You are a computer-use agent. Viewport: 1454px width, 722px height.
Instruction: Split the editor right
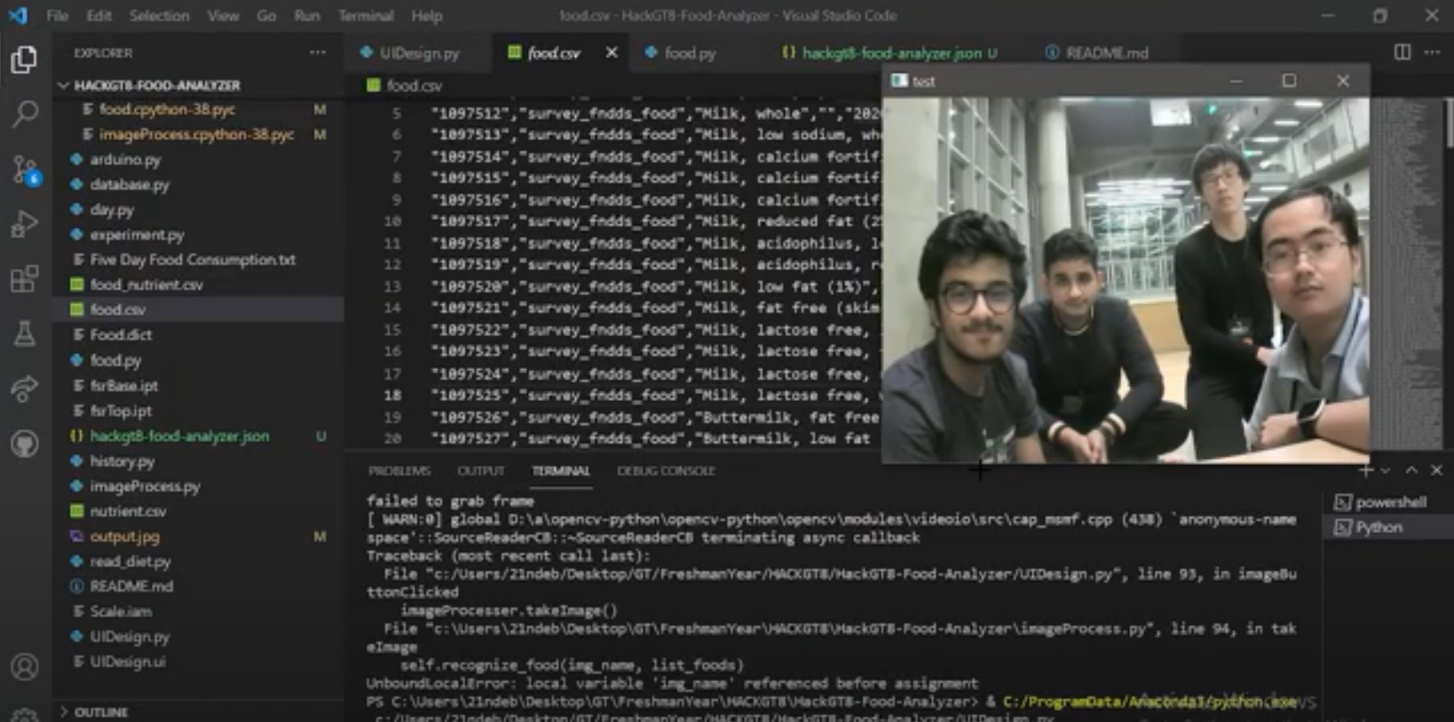click(1403, 52)
